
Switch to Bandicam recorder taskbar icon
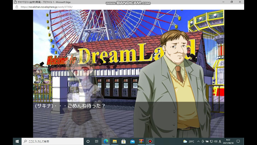pyautogui.click(x=150, y=142)
